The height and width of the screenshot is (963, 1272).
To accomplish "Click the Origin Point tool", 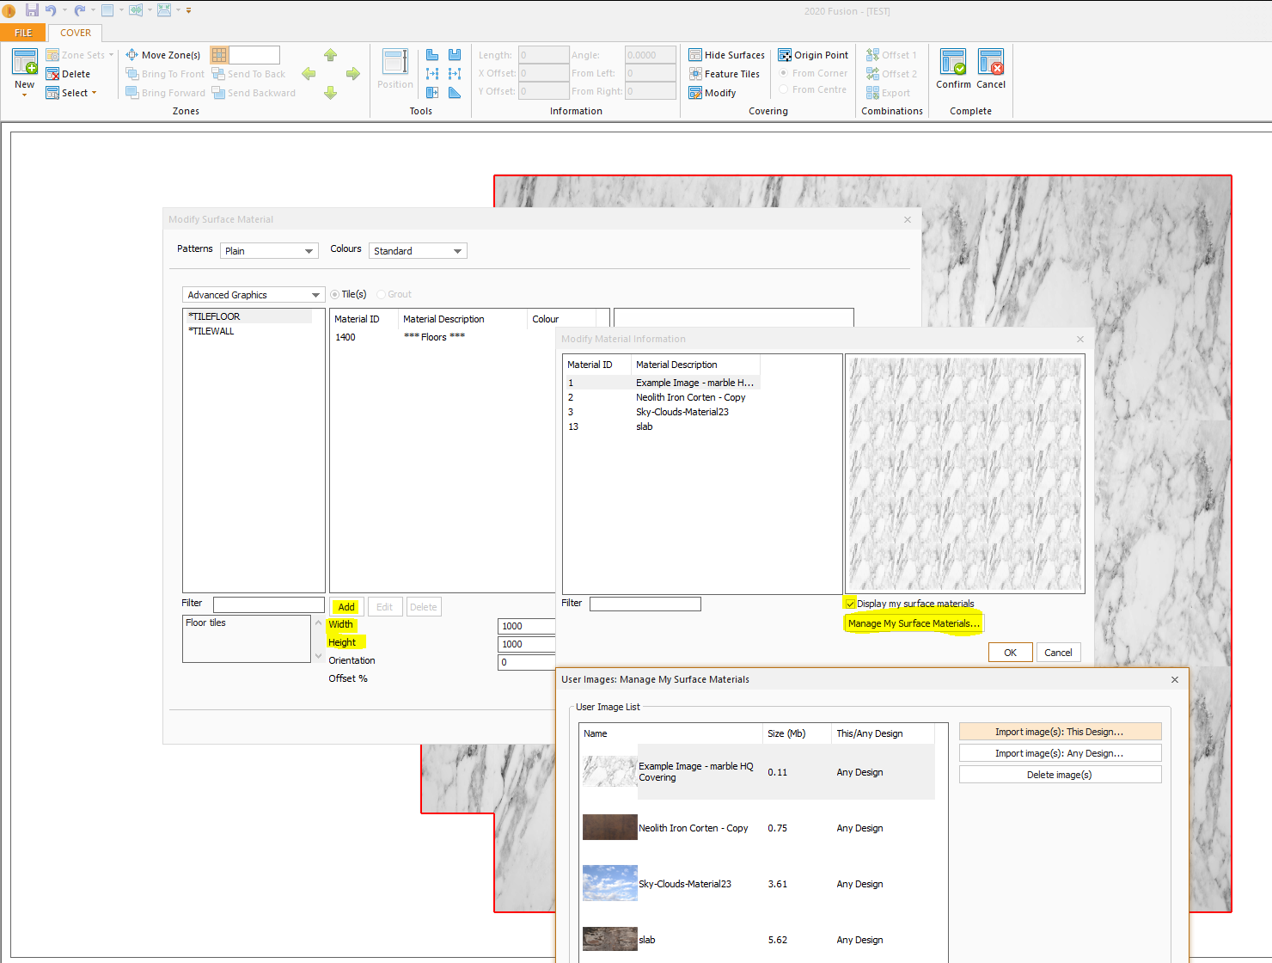I will 813,55.
